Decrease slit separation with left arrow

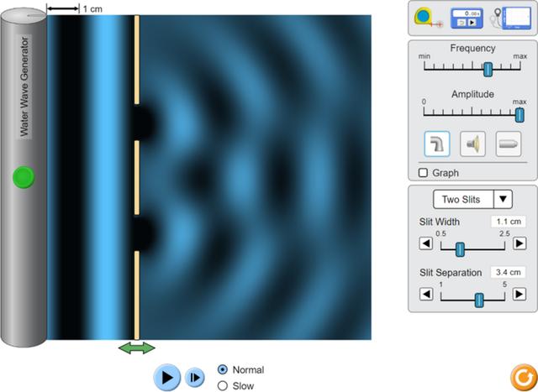pyautogui.click(x=426, y=295)
